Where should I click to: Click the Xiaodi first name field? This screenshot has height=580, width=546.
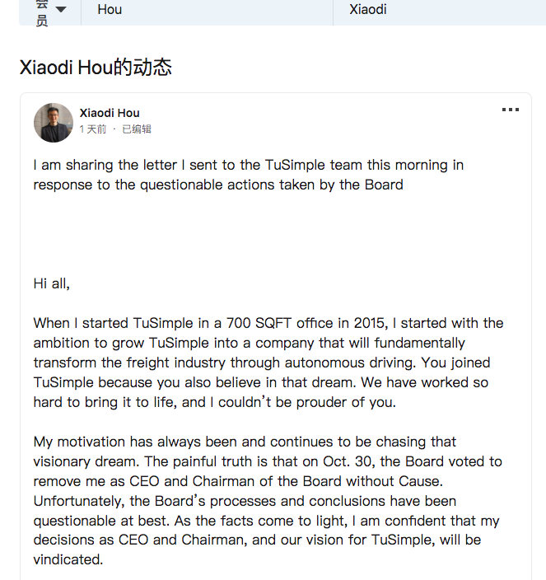(x=440, y=11)
